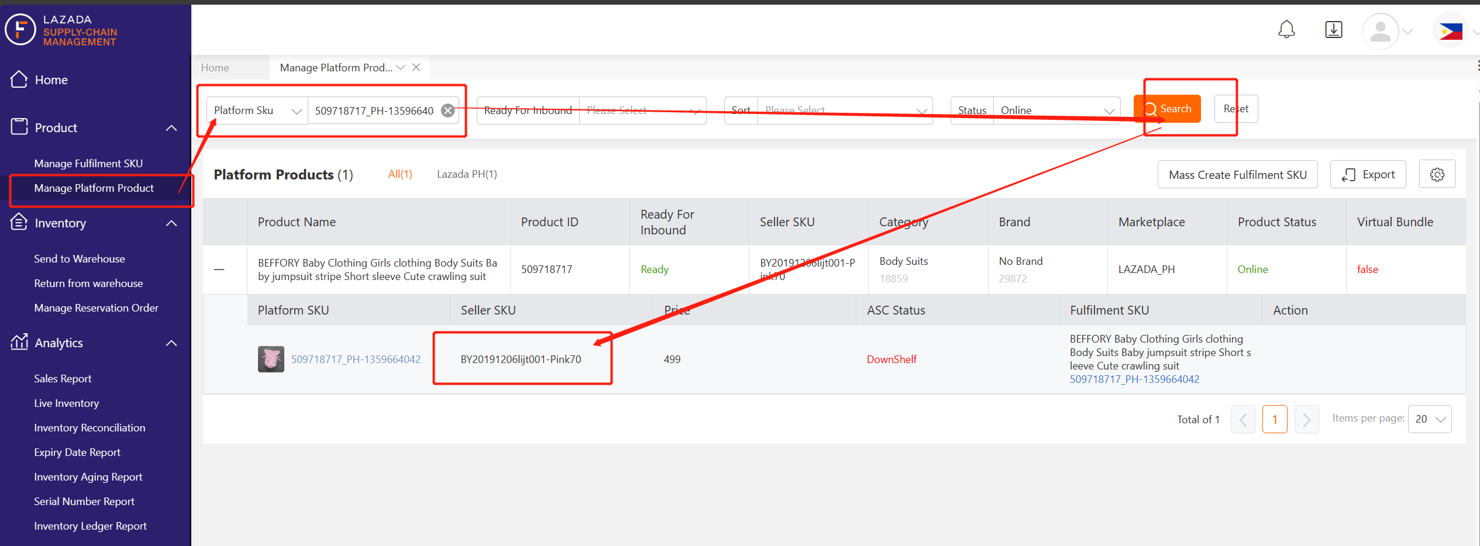Viewport: 1480px width, 546px height.
Task: Open the Platform Sku filter dropdown
Action: click(x=257, y=110)
